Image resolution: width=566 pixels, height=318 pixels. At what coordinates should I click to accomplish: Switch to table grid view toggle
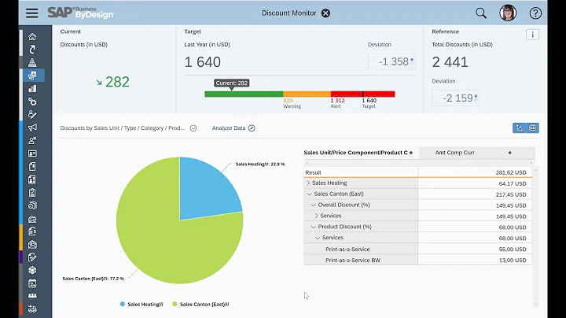[532, 128]
